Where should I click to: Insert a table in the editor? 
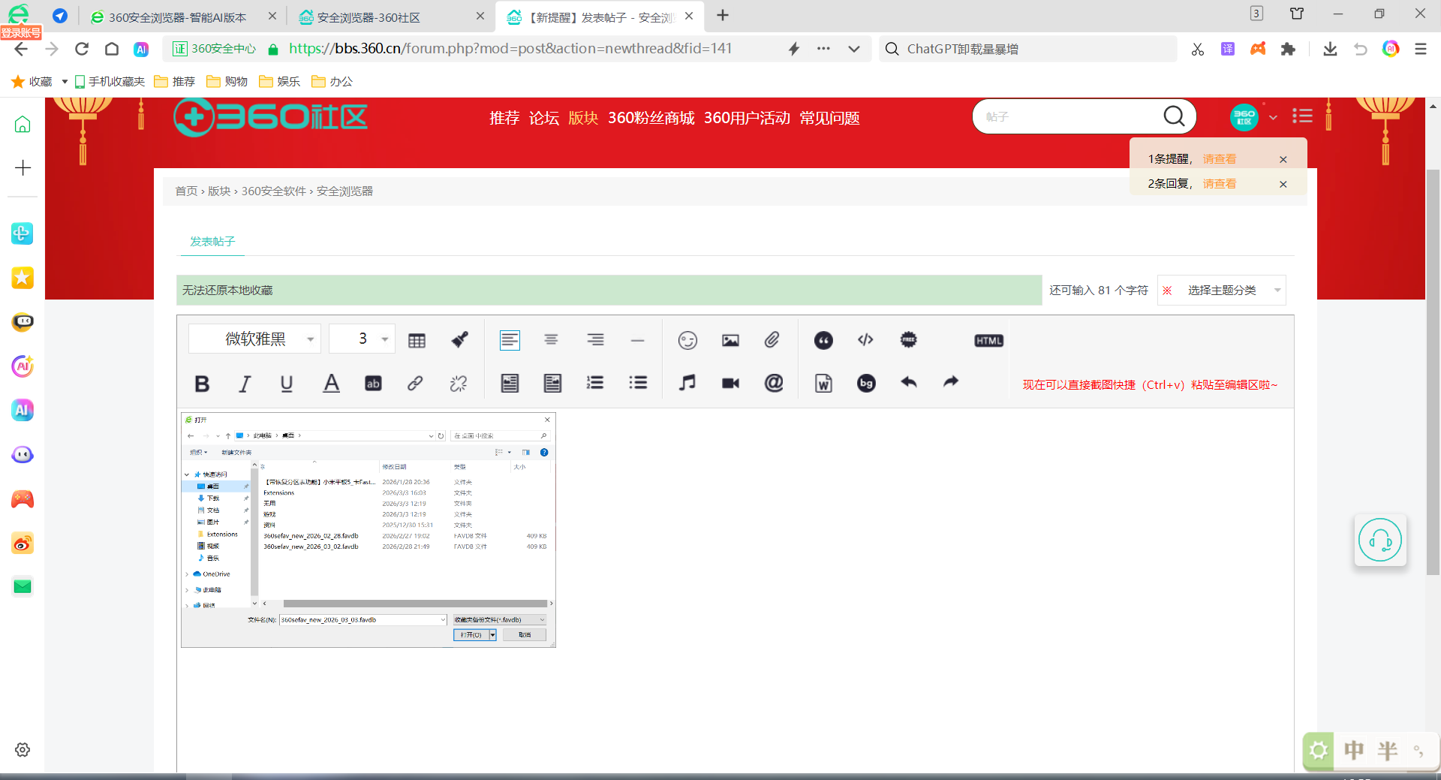point(417,340)
